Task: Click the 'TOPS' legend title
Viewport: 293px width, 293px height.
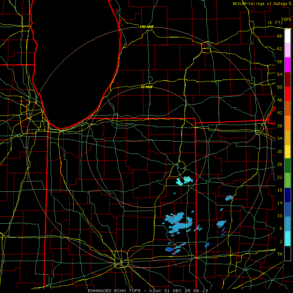Action: [286, 19]
